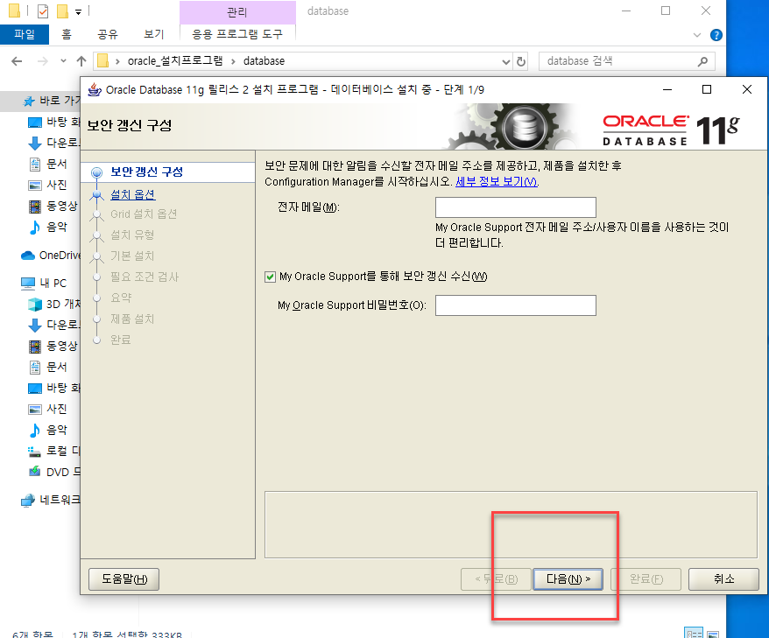Screen dimensions: 769x638
Task: Open 문서 under quick access
Action: pyautogui.click(x=47, y=164)
